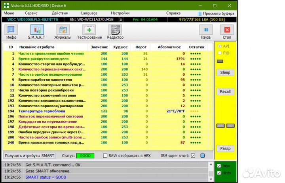Click Получить атрибуты SMART button
285x183 pixels.
pyautogui.click(x=29, y=156)
